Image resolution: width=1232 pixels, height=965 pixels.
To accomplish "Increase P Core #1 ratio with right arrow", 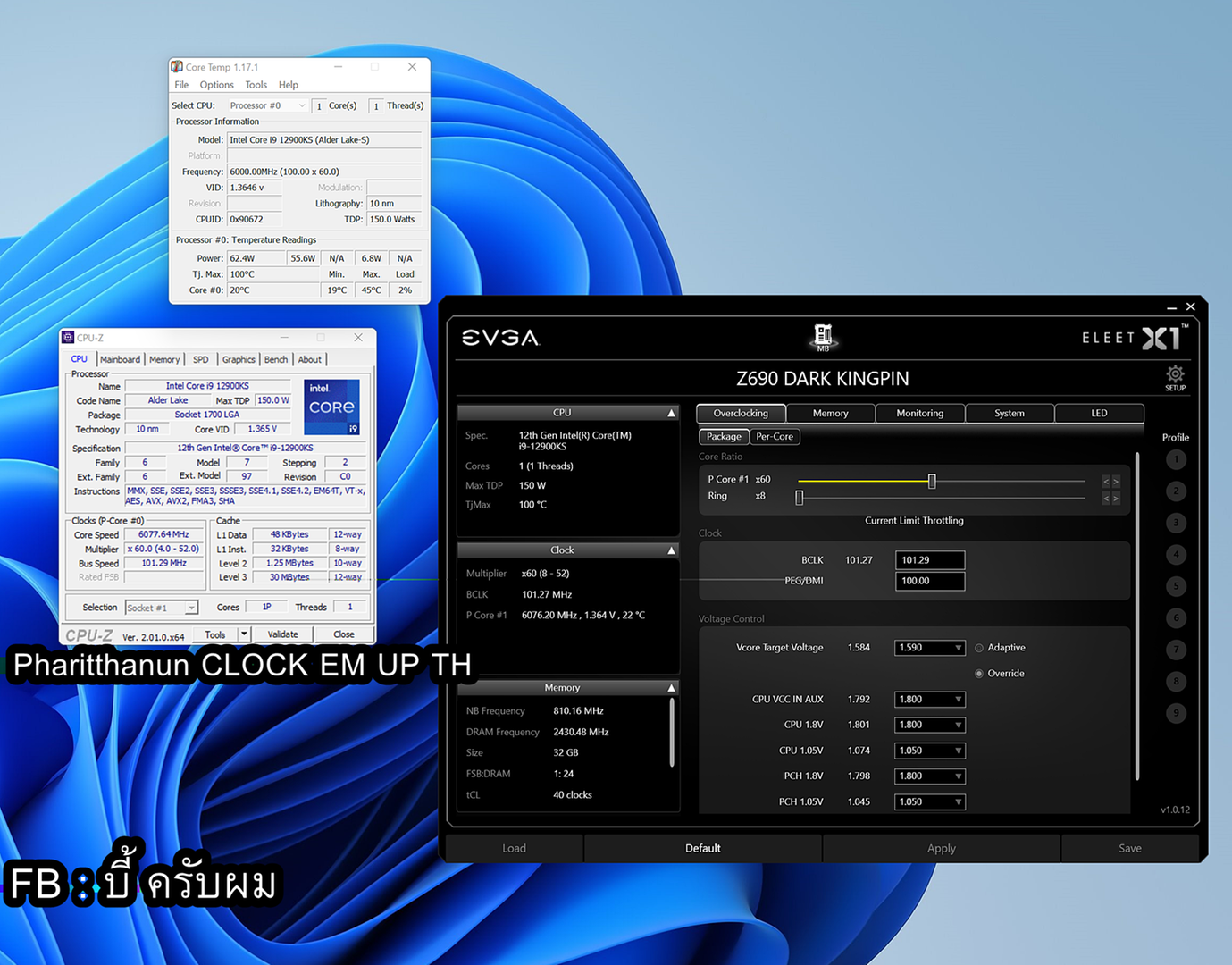I will (x=1116, y=482).
